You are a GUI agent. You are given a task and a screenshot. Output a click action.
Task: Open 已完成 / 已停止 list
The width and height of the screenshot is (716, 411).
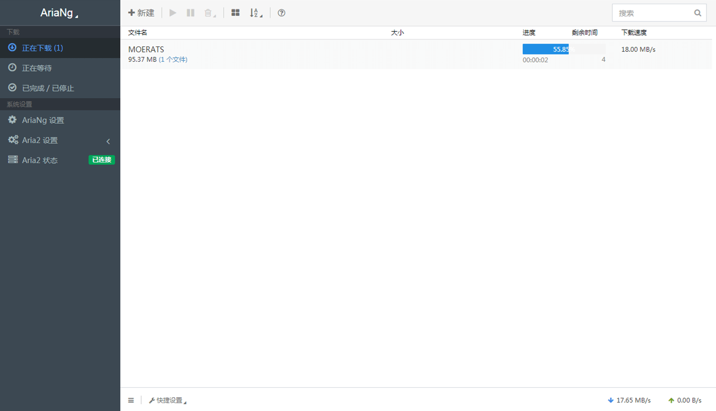(x=60, y=88)
